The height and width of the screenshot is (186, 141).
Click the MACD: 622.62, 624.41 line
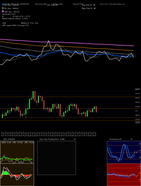pyautogui.click(x=15, y=19)
